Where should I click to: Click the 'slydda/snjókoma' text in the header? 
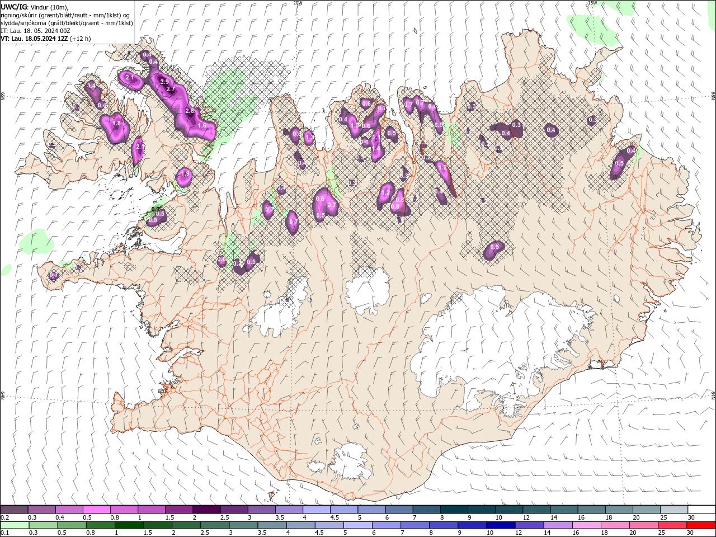(23, 23)
